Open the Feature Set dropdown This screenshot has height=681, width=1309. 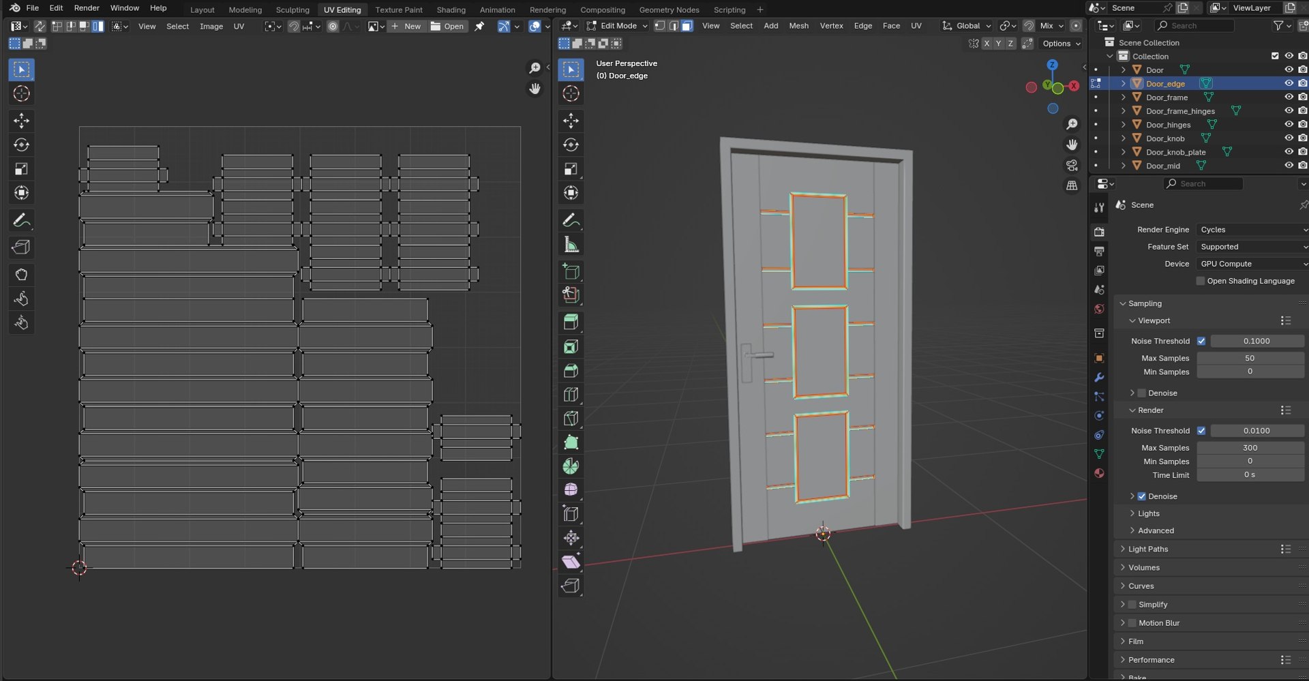pyautogui.click(x=1252, y=247)
